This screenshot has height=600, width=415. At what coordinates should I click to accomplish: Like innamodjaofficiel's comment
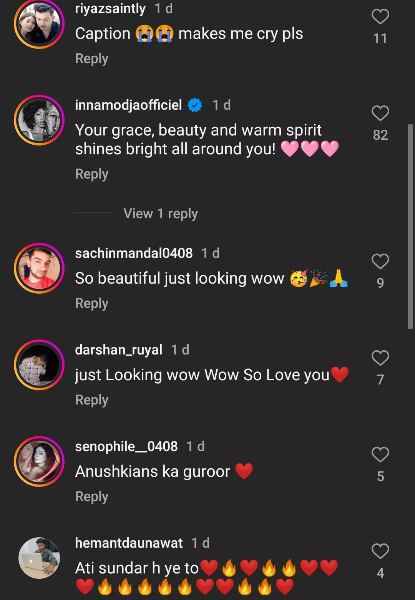pos(380,113)
